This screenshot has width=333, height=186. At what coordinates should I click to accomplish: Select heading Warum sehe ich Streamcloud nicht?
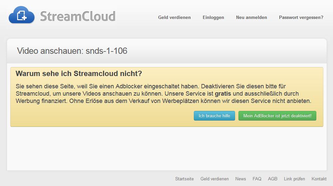79,73
